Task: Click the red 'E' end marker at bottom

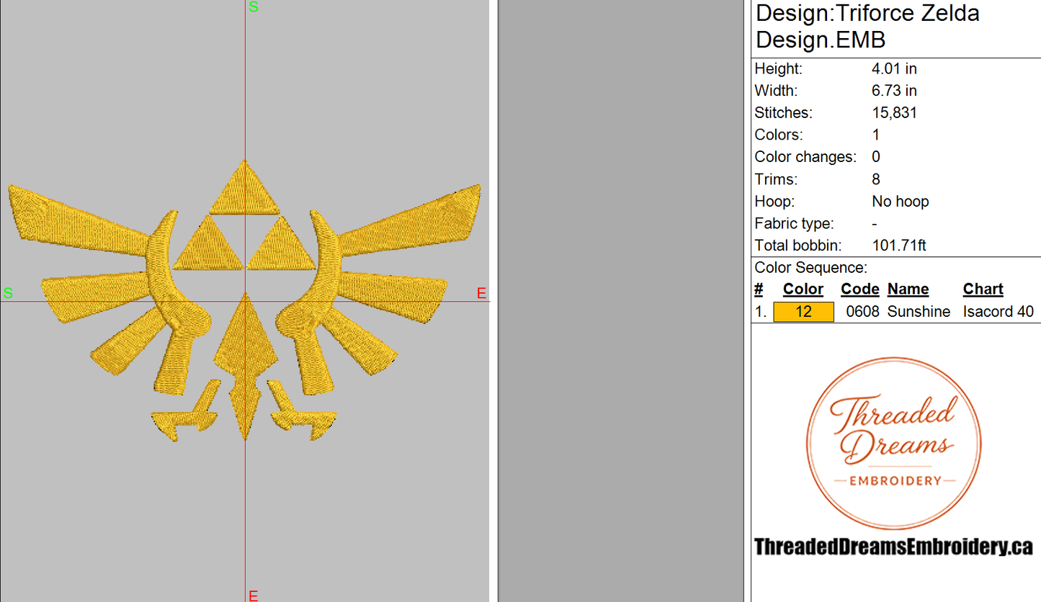Action: tap(253, 596)
